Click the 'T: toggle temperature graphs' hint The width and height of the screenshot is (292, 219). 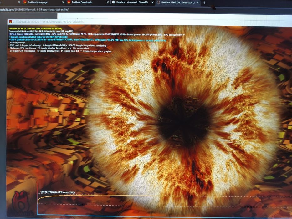tap(96, 51)
